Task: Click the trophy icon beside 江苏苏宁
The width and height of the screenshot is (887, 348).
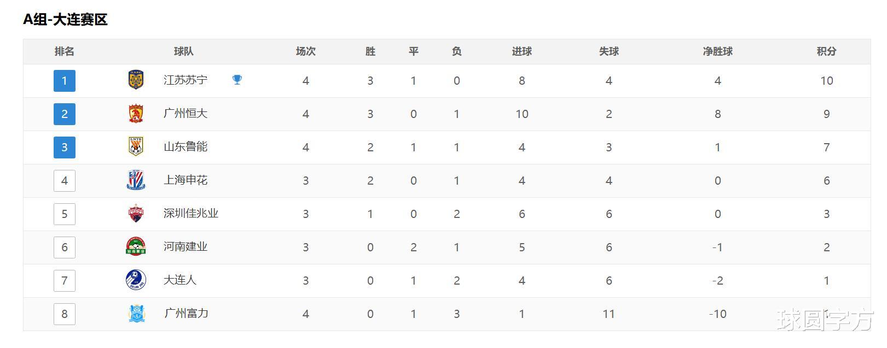Action: point(237,80)
